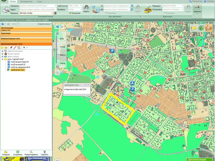Click the binoculars Найти search button
The image size is (215, 161).
[86, 9]
